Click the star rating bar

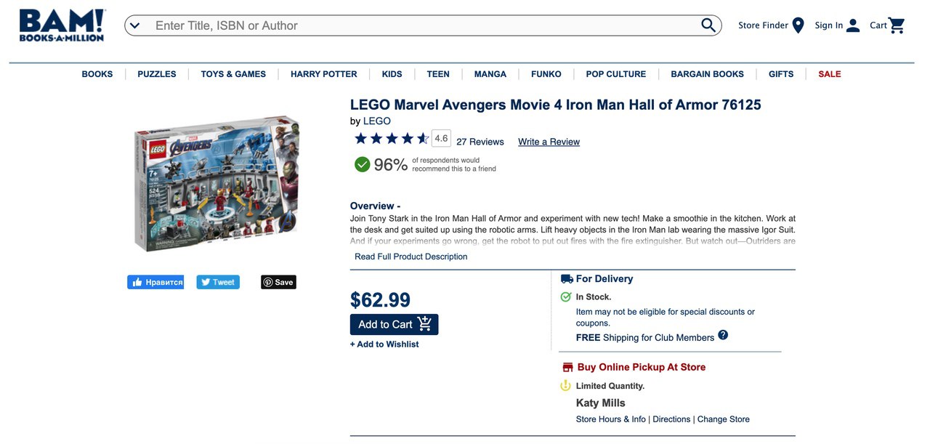(392, 139)
